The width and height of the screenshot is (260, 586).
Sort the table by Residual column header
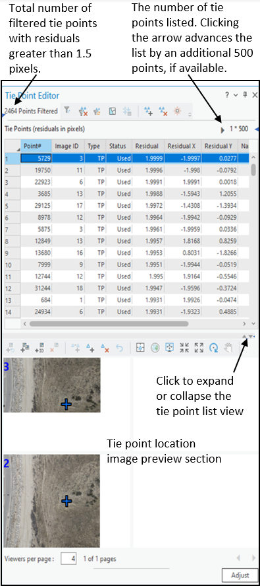pyautogui.click(x=147, y=146)
